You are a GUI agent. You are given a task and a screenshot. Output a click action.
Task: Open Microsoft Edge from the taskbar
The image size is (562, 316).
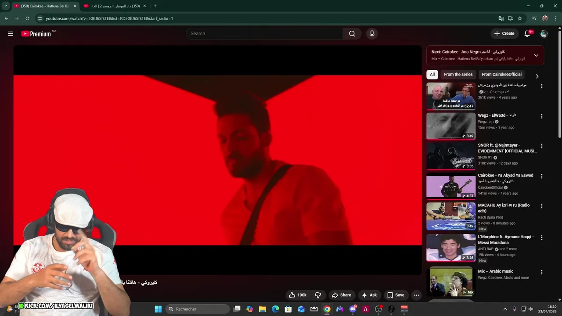[x=275, y=309]
